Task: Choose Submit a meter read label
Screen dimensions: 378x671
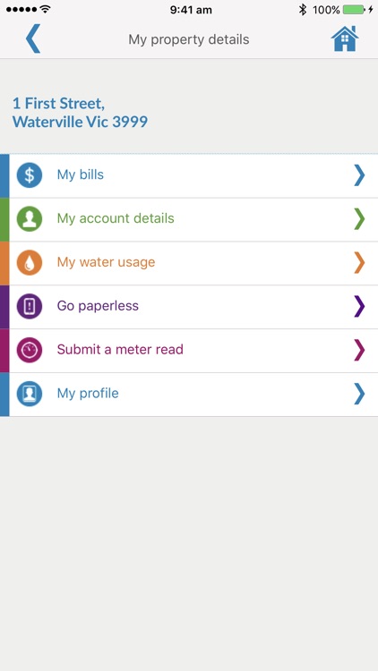Action: (x=120, y=349)
